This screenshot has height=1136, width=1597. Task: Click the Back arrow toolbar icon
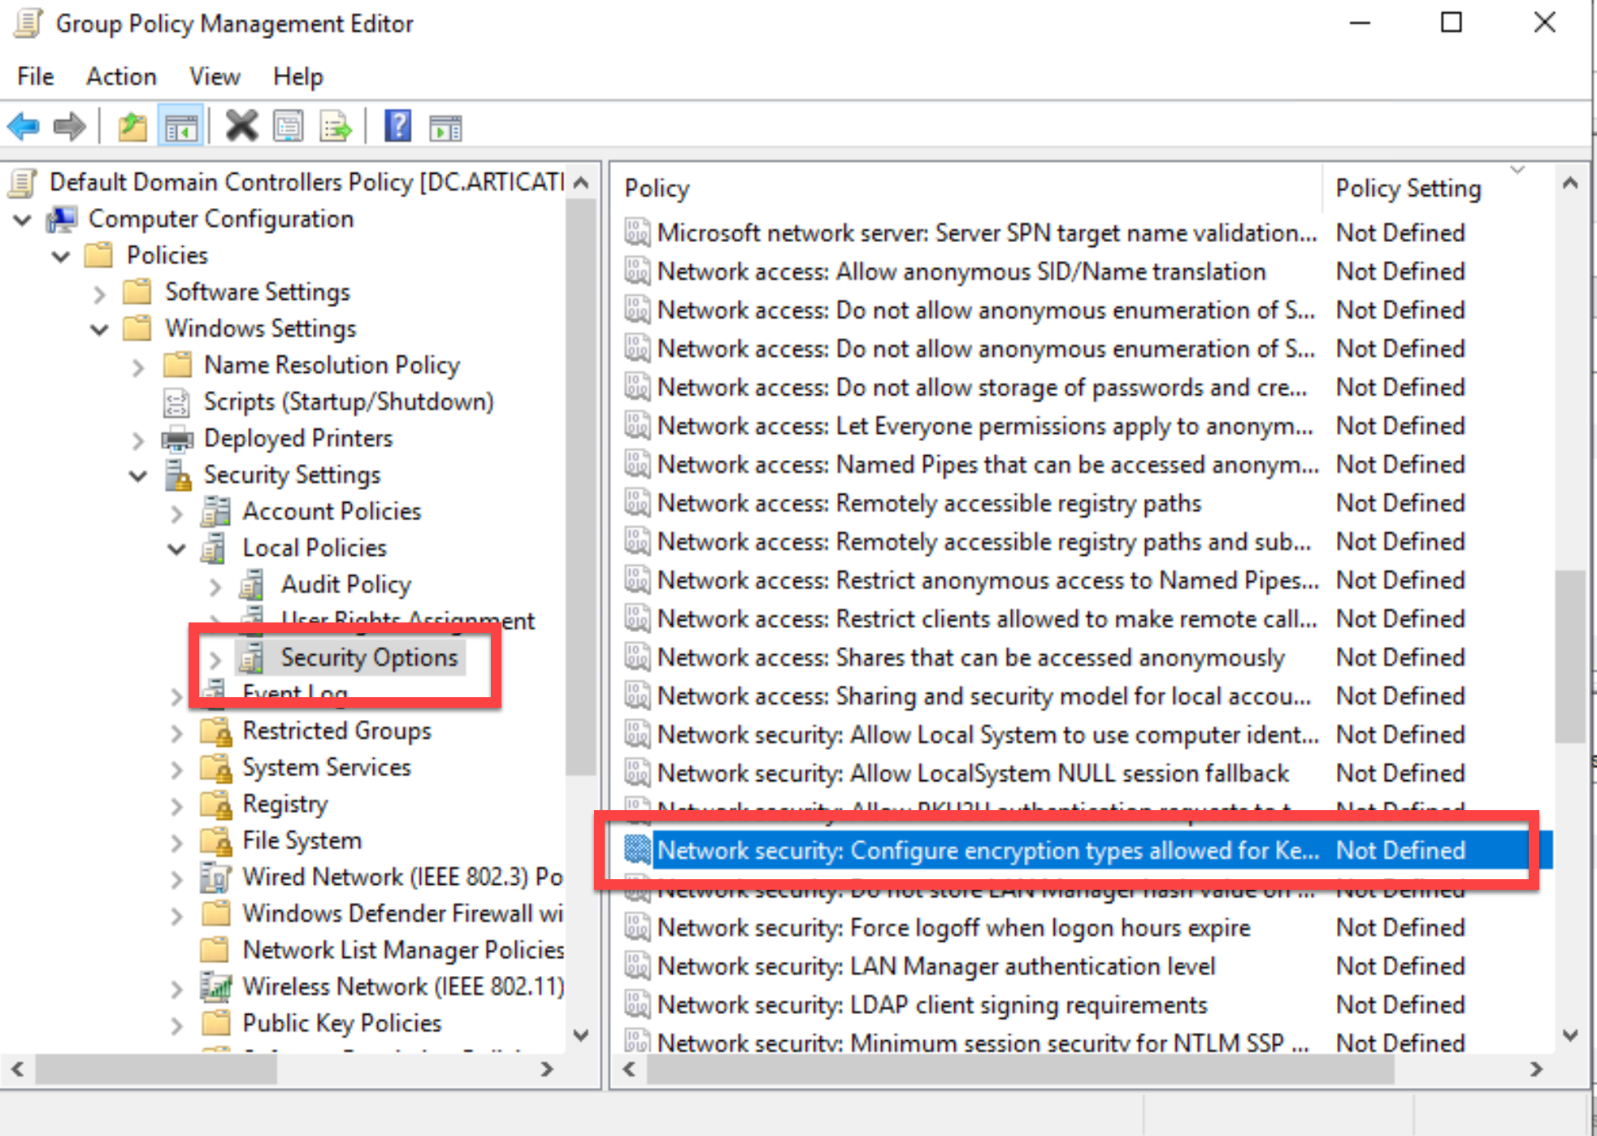(x=24, y=127)
